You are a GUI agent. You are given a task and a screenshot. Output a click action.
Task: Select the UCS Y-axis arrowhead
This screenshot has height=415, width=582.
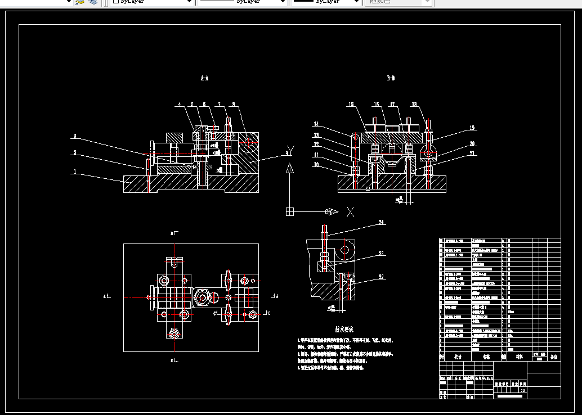290,168
